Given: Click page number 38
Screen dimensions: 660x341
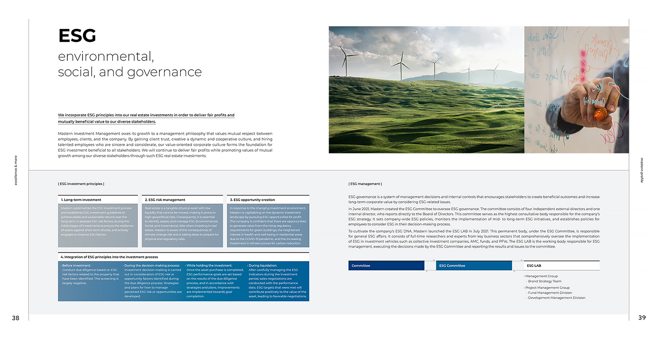Looking at the screenshot, I should pyautogui.click(x=16, y=318).
